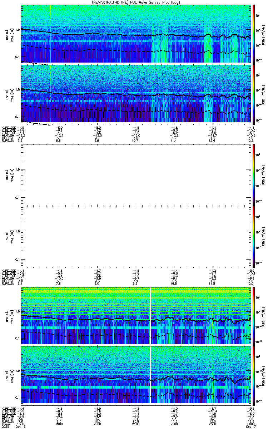
Task: Click the 2025 year label at bottom
Action: [x=5, y=427]
